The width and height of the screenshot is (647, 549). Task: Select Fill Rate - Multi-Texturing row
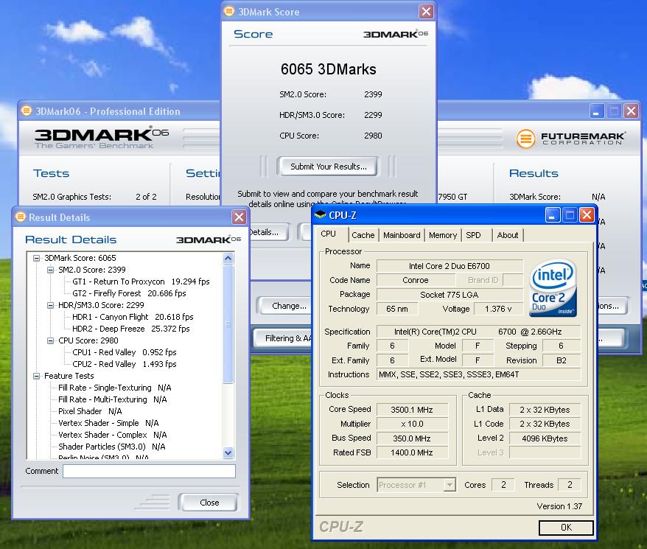coord(112,399)
